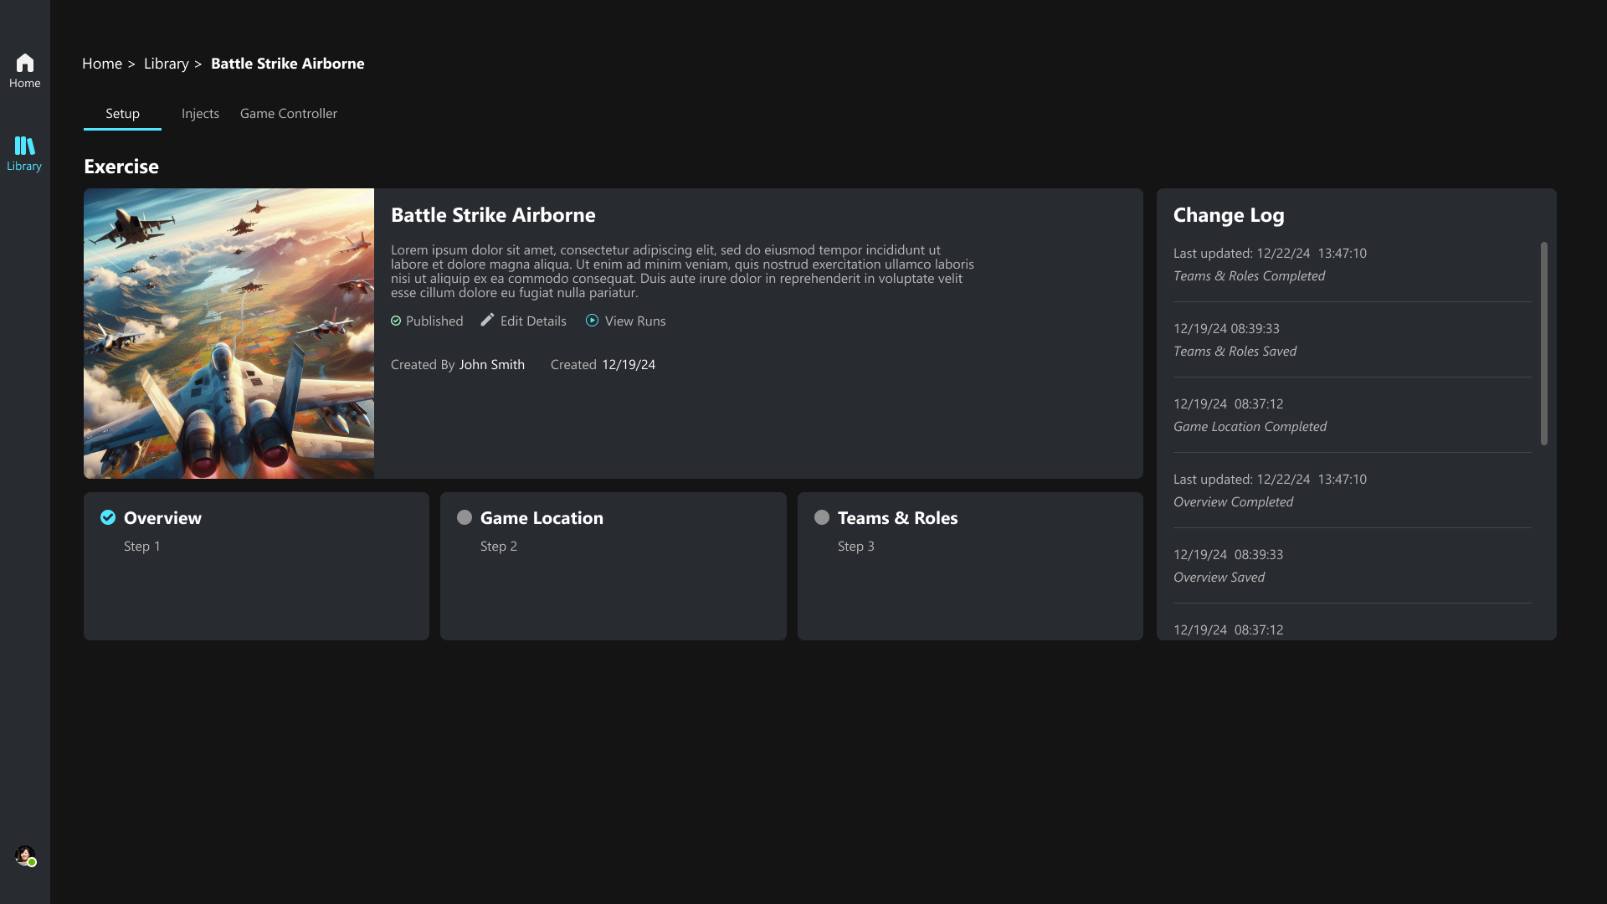Toggle the Overview step checkmark

click(x=108, y=517)
